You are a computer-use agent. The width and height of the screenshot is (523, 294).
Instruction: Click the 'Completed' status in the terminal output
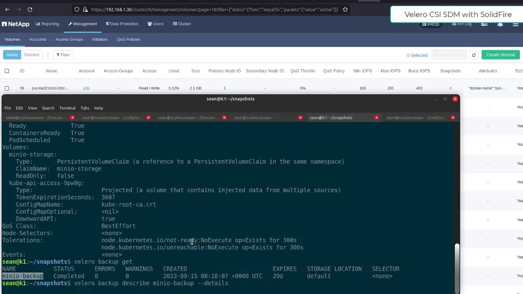coord(69,276)
